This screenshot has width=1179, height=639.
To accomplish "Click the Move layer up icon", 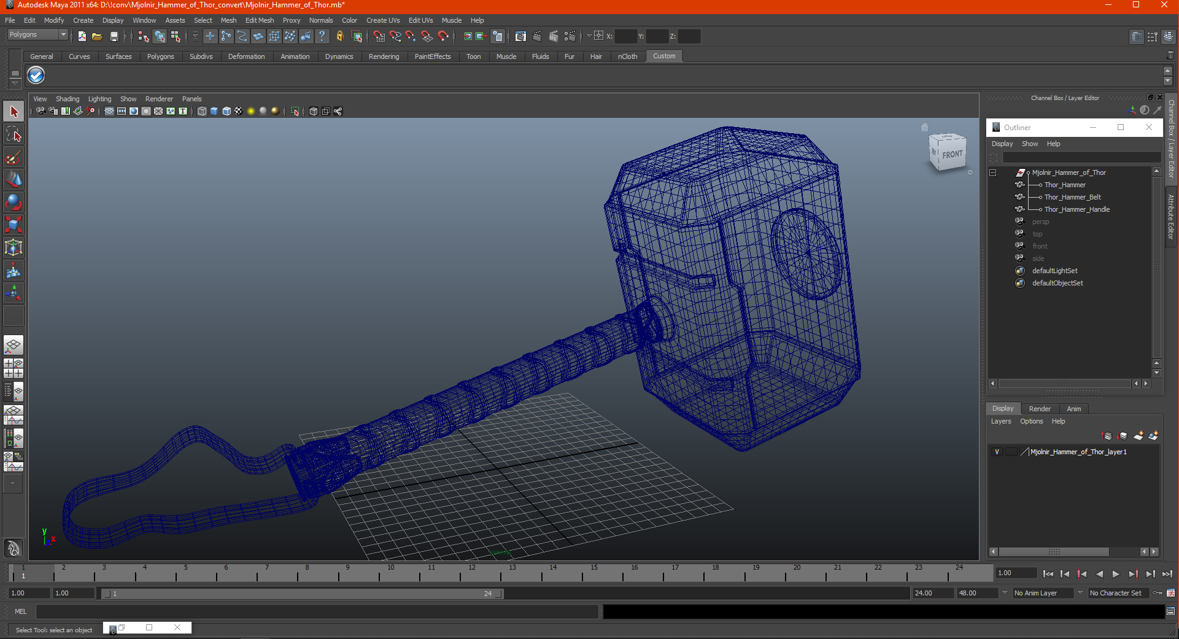I will [1107, 436].
